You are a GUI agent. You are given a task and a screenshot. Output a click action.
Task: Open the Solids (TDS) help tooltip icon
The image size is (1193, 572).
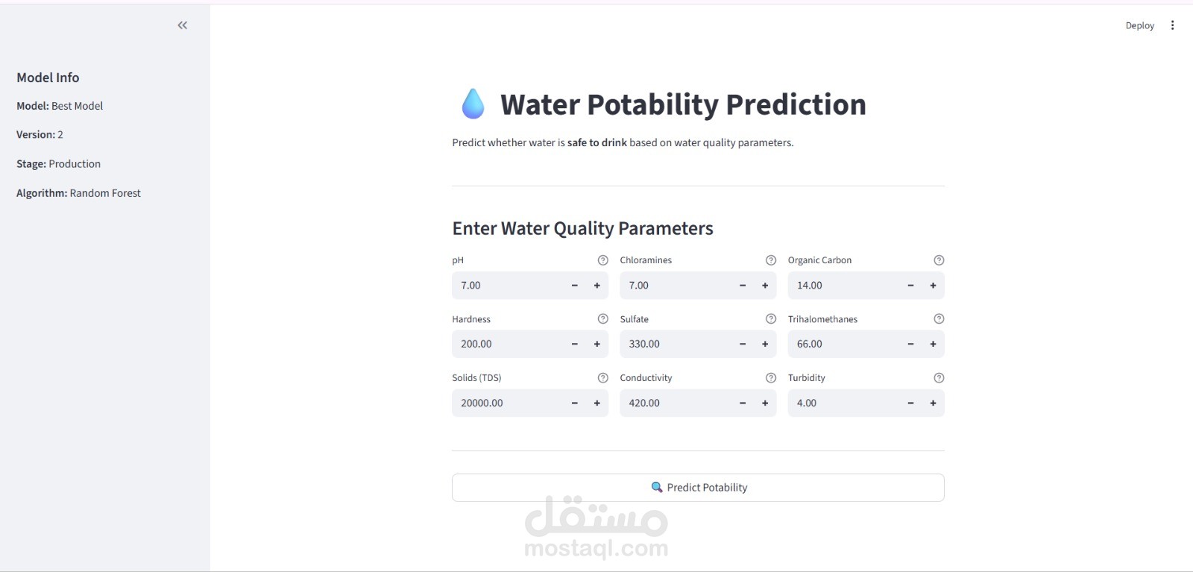click(x=602, y=377)
